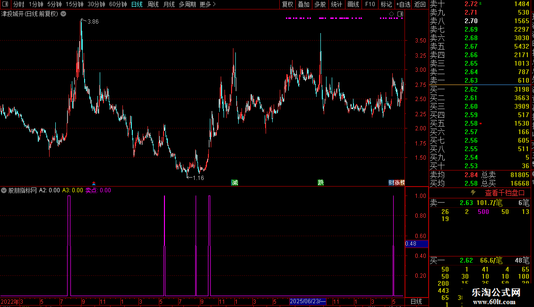Open the 复权 adjustment menu
This screenshot has width=534, height=307.
coord(287,4)
